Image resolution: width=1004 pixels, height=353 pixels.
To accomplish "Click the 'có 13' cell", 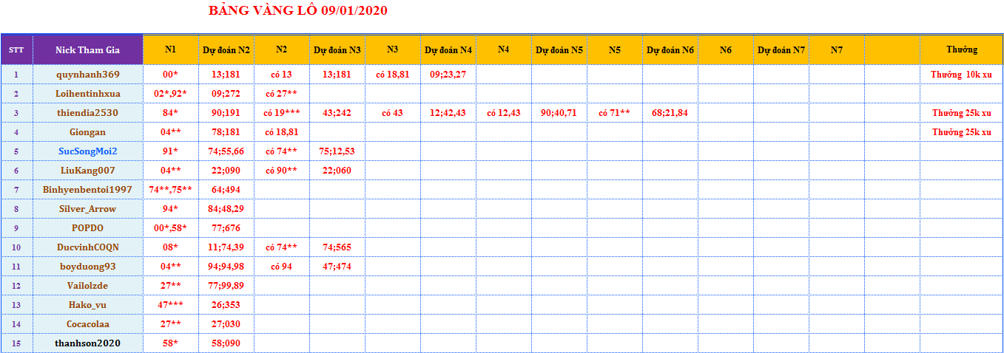I will click(x=282, y=75).
